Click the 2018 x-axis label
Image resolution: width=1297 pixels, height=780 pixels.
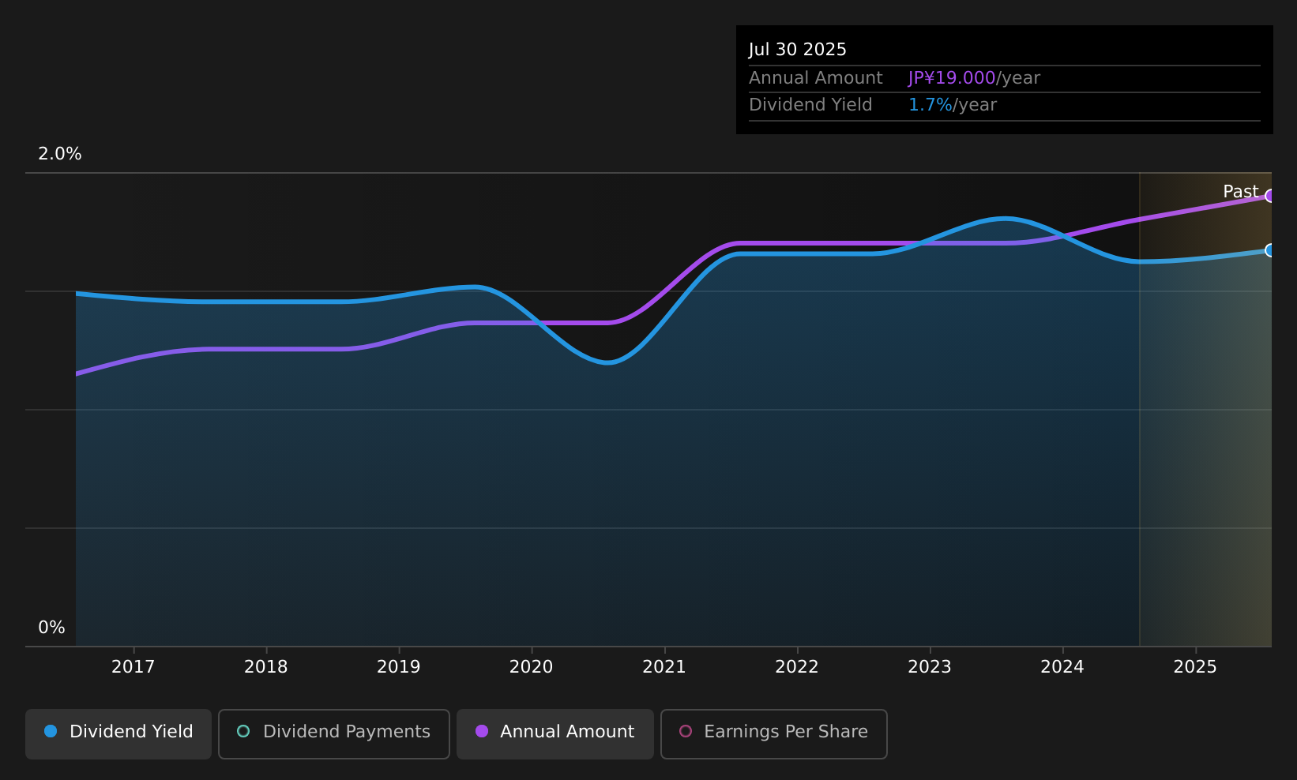click(x=266, y=667)
